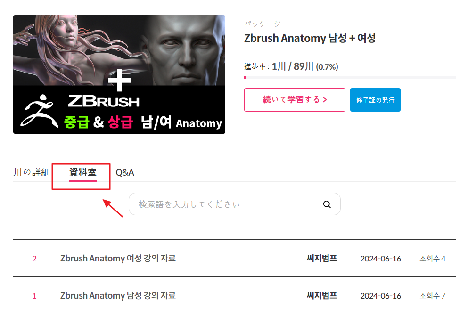Click the ZBrush logo in course banner
The height and width of the screenshot is (333, 468).
pyautogui.click(x=39, y=111)
